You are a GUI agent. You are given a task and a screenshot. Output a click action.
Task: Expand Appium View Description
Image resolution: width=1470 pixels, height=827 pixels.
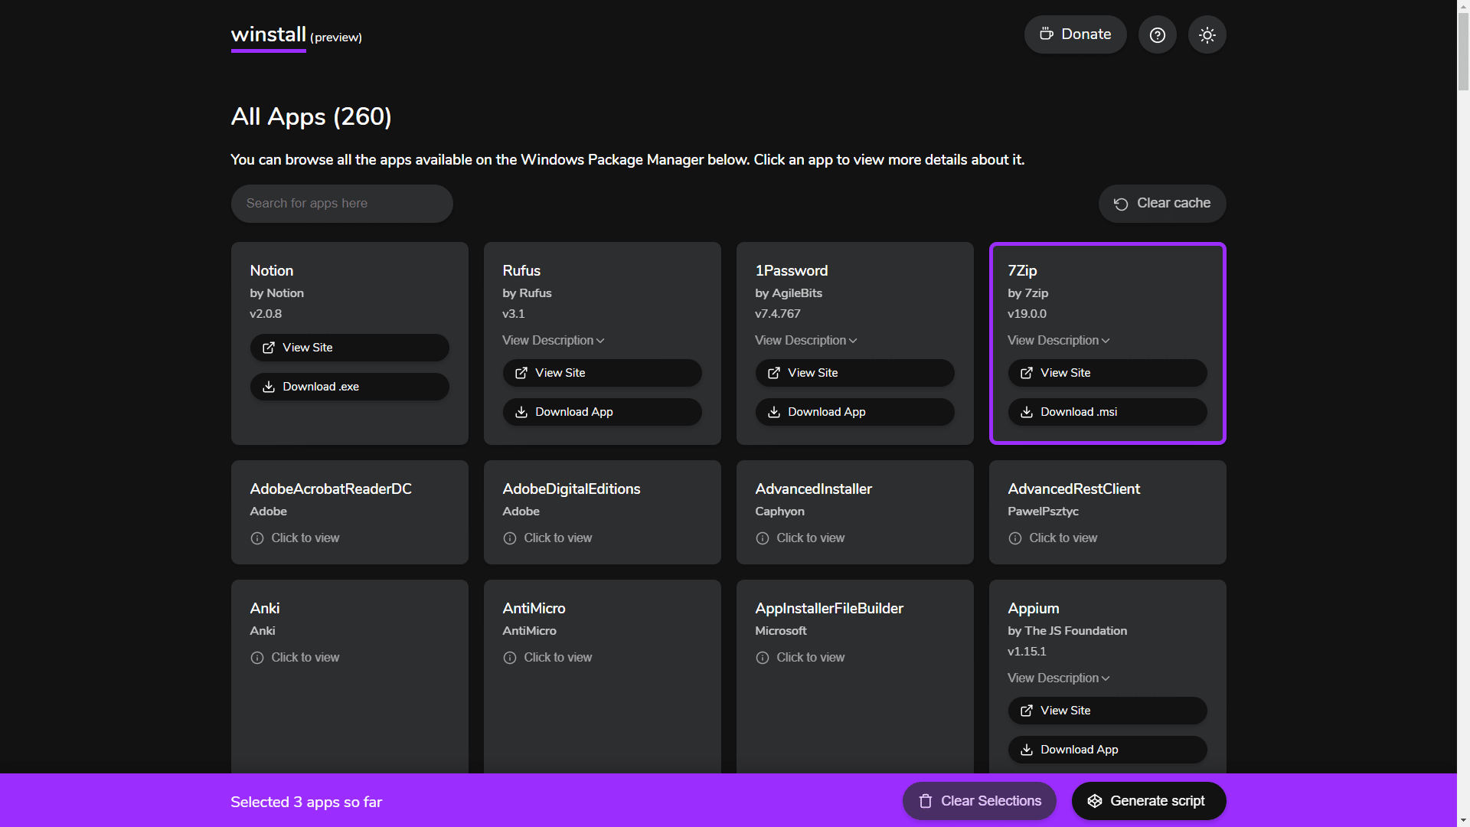tap(1059, 678)
